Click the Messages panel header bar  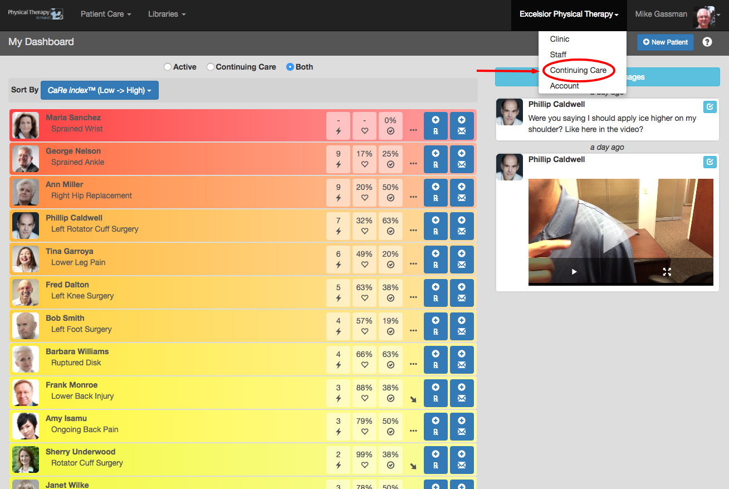point(607,77)
